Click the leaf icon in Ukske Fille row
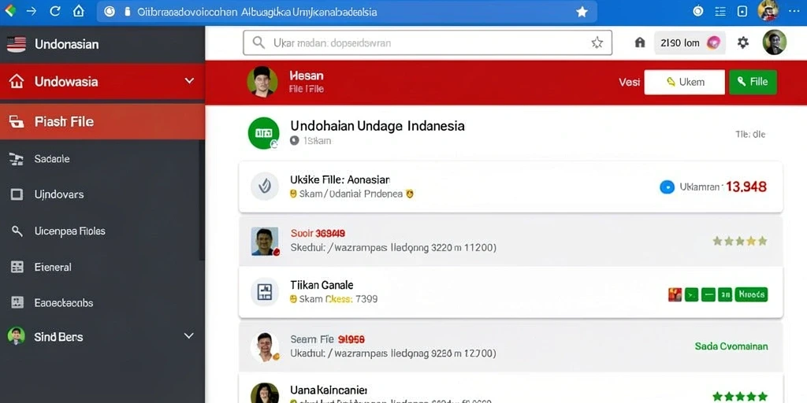 (265, 186)
